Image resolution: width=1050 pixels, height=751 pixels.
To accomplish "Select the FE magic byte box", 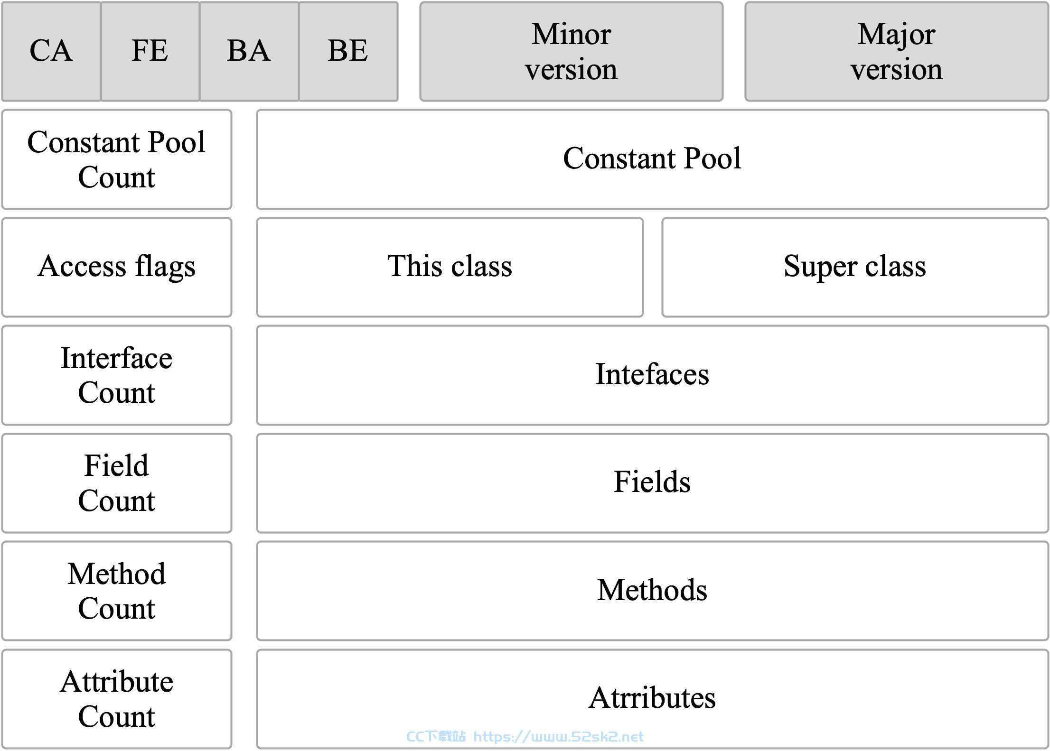I will (150, 51).
